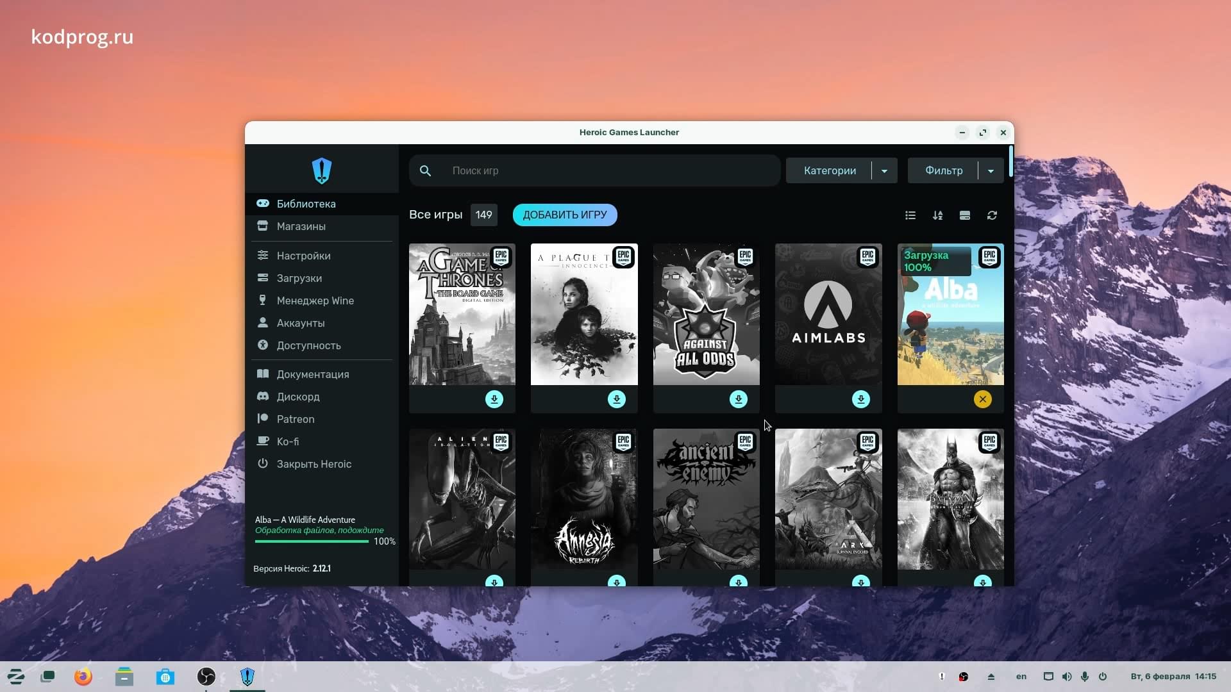1231x692 pixels.
Task: Open the Ancient Enemy cover
Action: (707, 499)
